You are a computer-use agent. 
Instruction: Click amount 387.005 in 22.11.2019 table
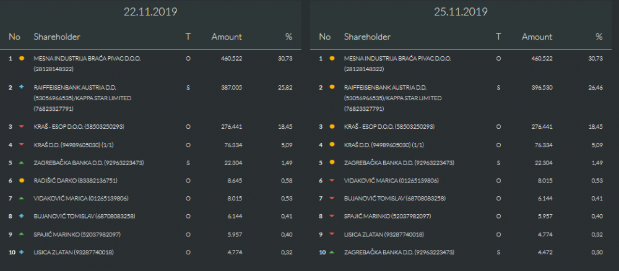click(231, 87)
